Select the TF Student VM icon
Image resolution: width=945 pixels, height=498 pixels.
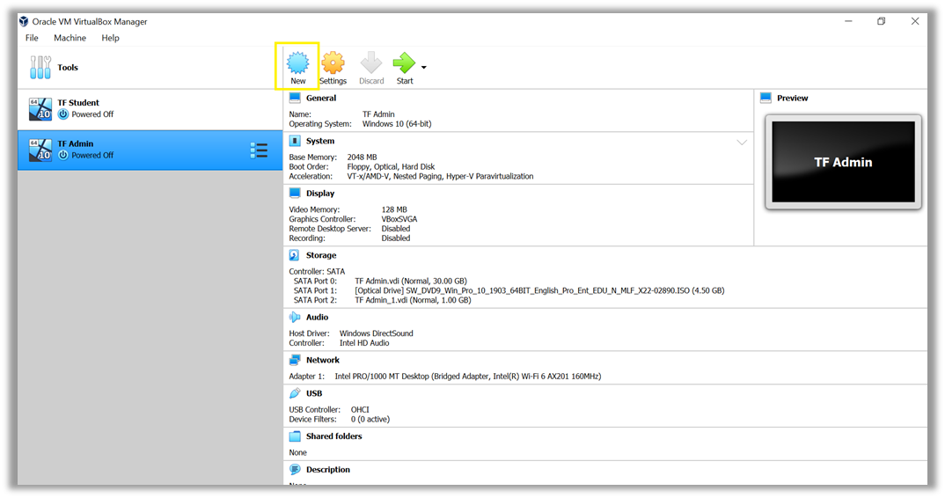point(40,109)
